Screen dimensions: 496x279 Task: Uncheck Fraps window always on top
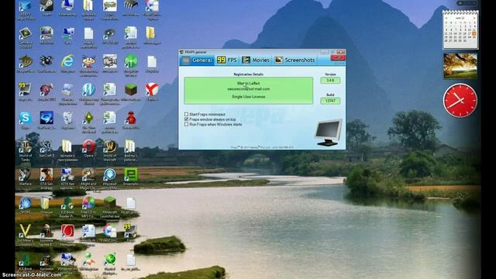tap(186, 119)
